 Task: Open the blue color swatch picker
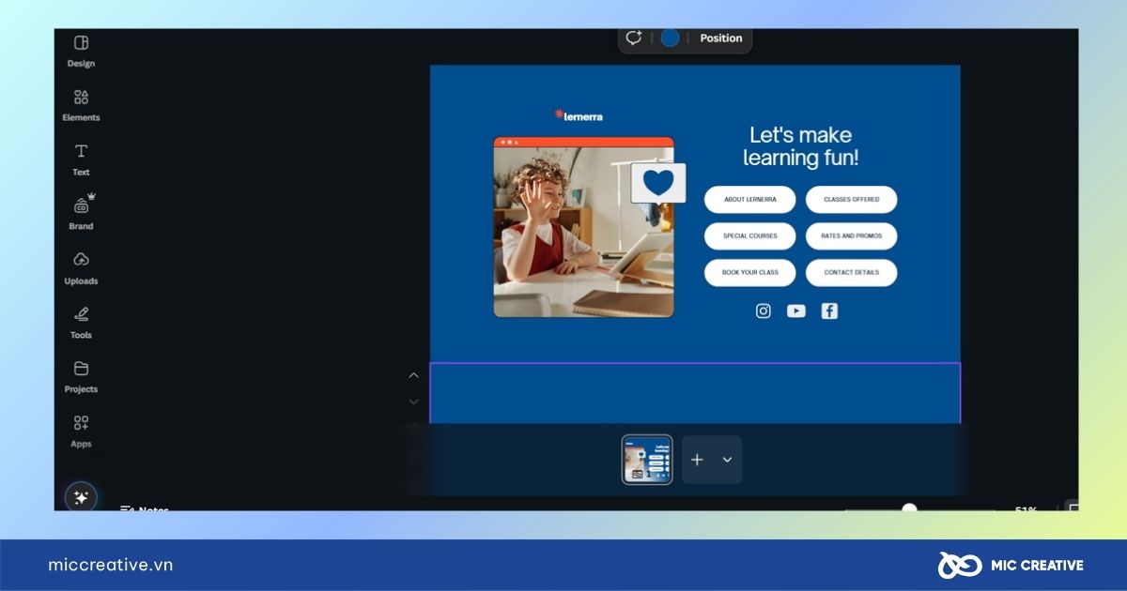670,38
